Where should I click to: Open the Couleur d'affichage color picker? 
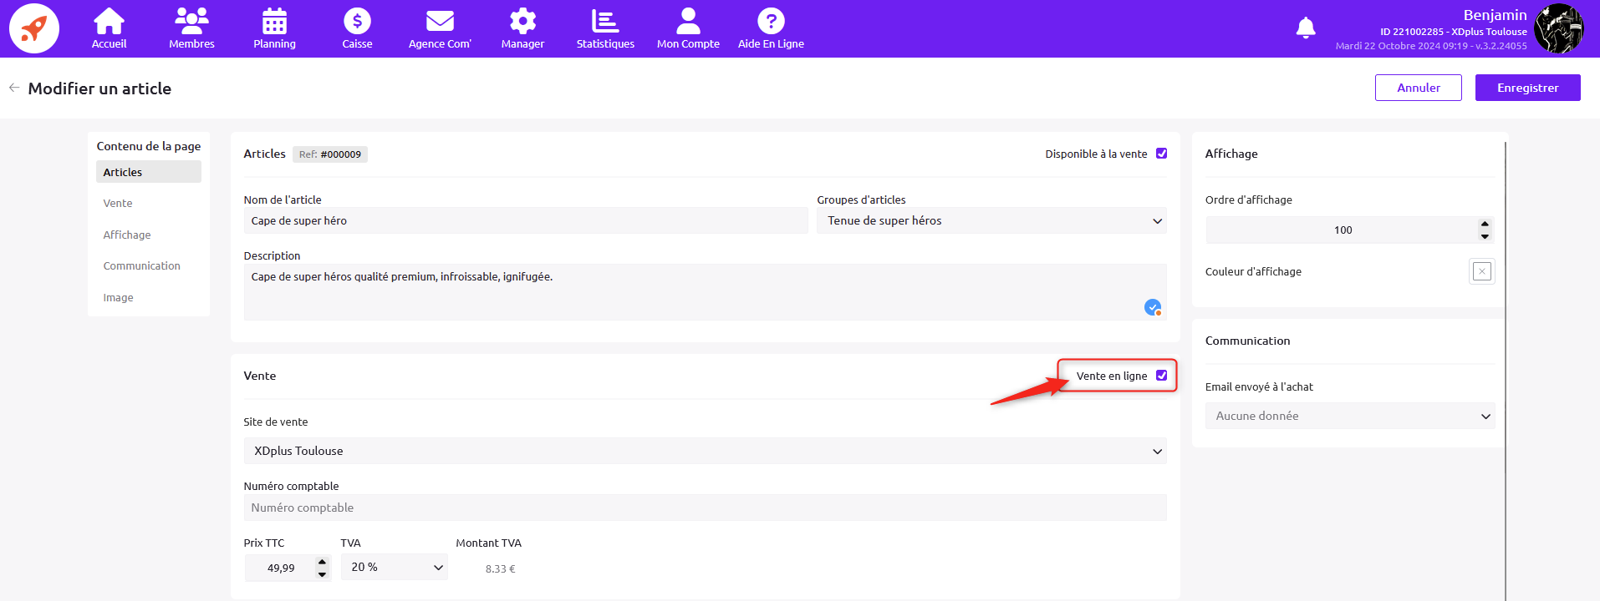coord(1481,271)
